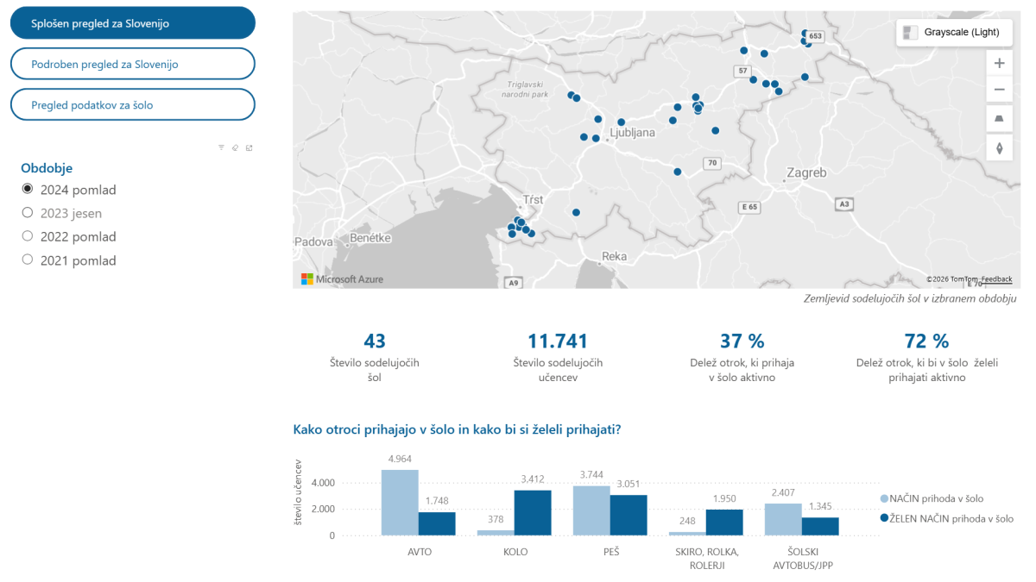Click the 11.741 participating pupils figure
1036x582 pixels.
pos(558,341)
